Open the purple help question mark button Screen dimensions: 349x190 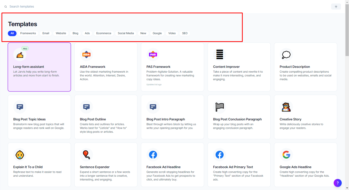338,183
